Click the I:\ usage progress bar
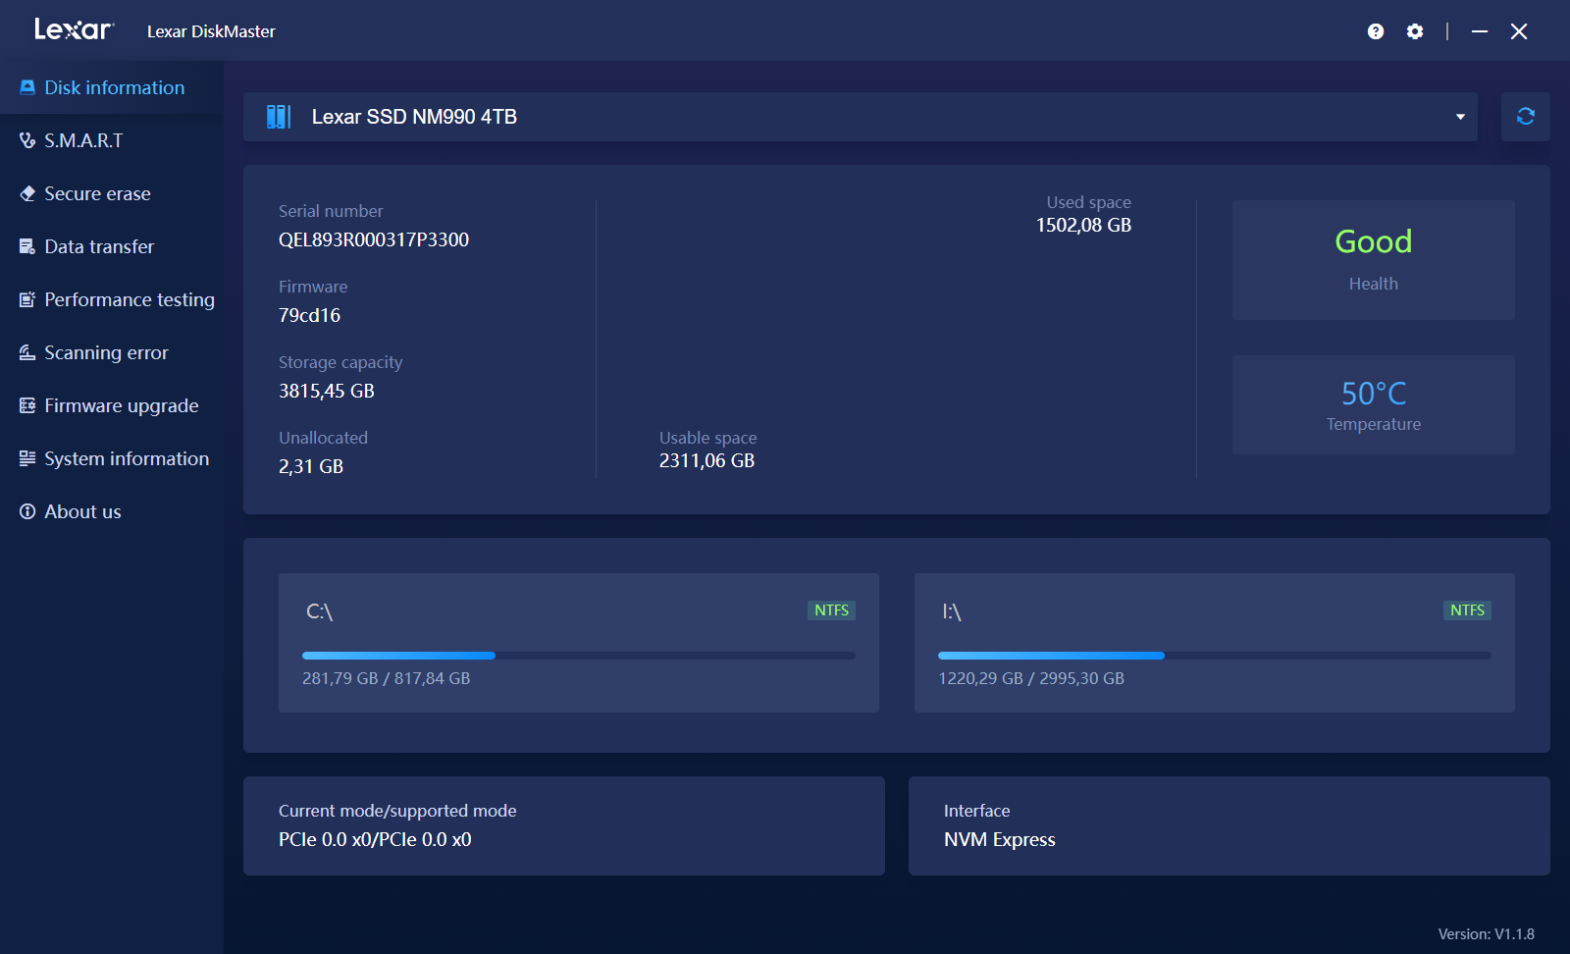The image size is (1570, 954). tap(1215, 655)
